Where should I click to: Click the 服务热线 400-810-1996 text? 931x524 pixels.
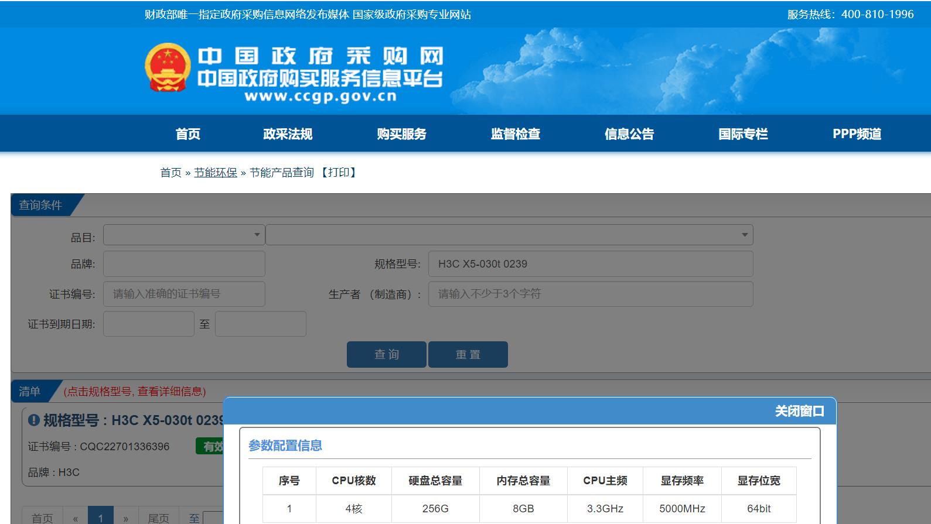850,14
